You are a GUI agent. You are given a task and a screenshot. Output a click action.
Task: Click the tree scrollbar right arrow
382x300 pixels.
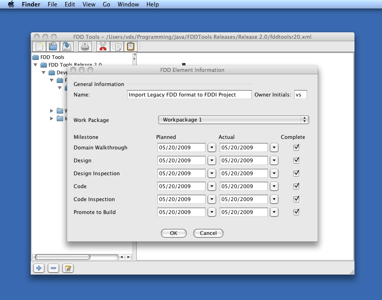pos(128,257)
